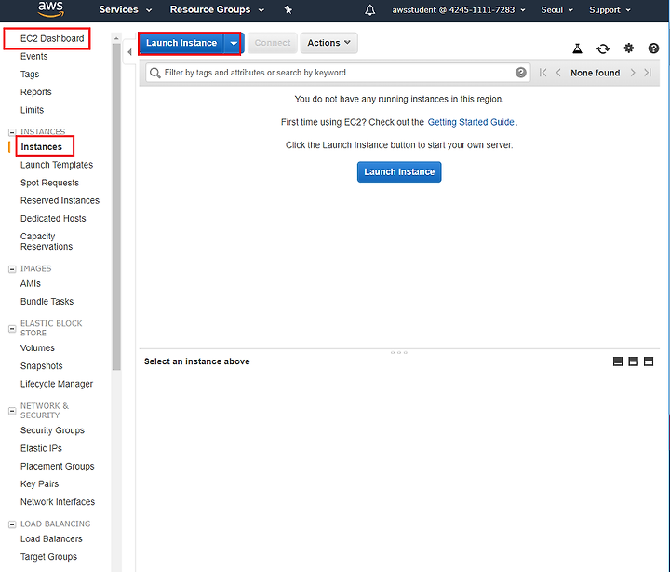Open the help question mark icon
Viewport: 670px width, 572px height.
[x=653, y=48]
